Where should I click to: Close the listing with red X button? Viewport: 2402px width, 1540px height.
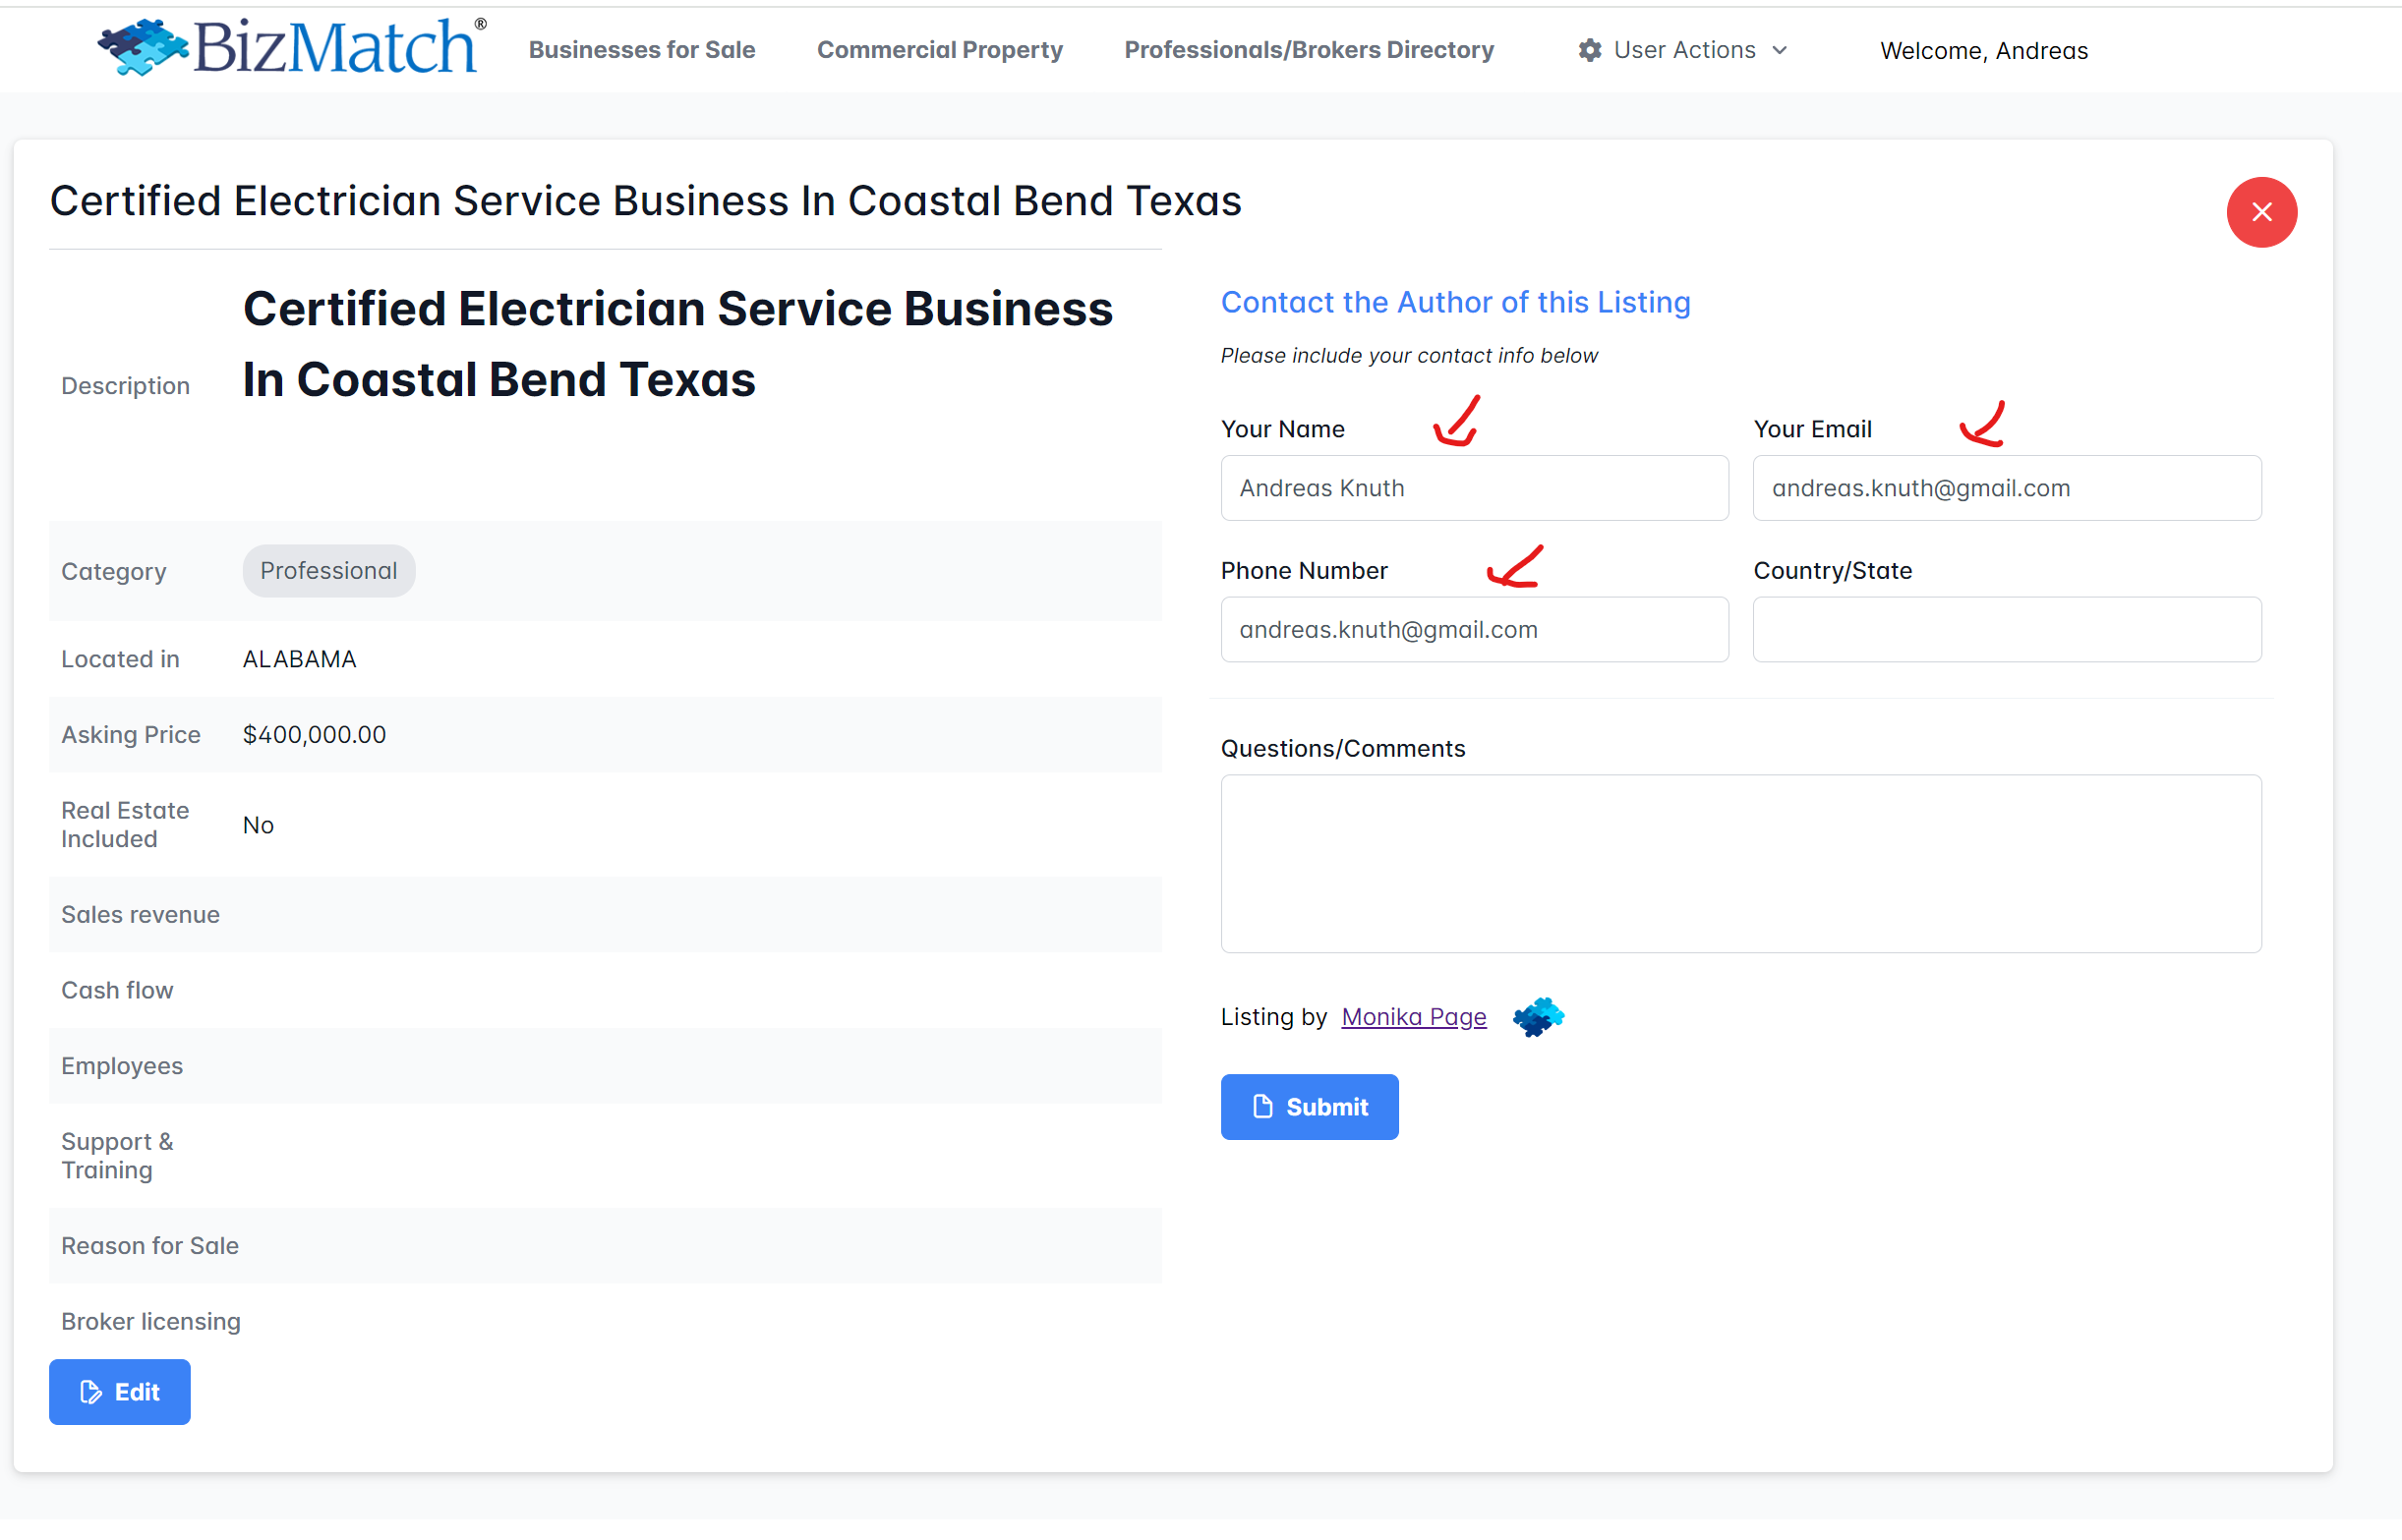coord(2261,212)
